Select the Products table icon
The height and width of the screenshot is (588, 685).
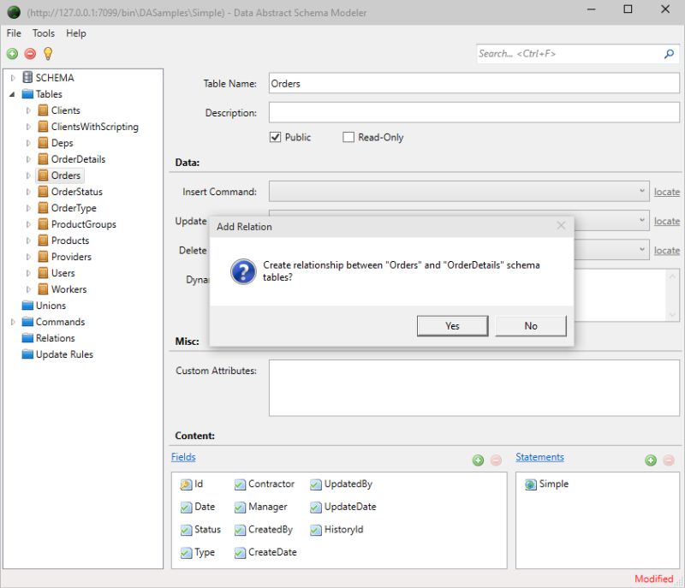[43, 241]
